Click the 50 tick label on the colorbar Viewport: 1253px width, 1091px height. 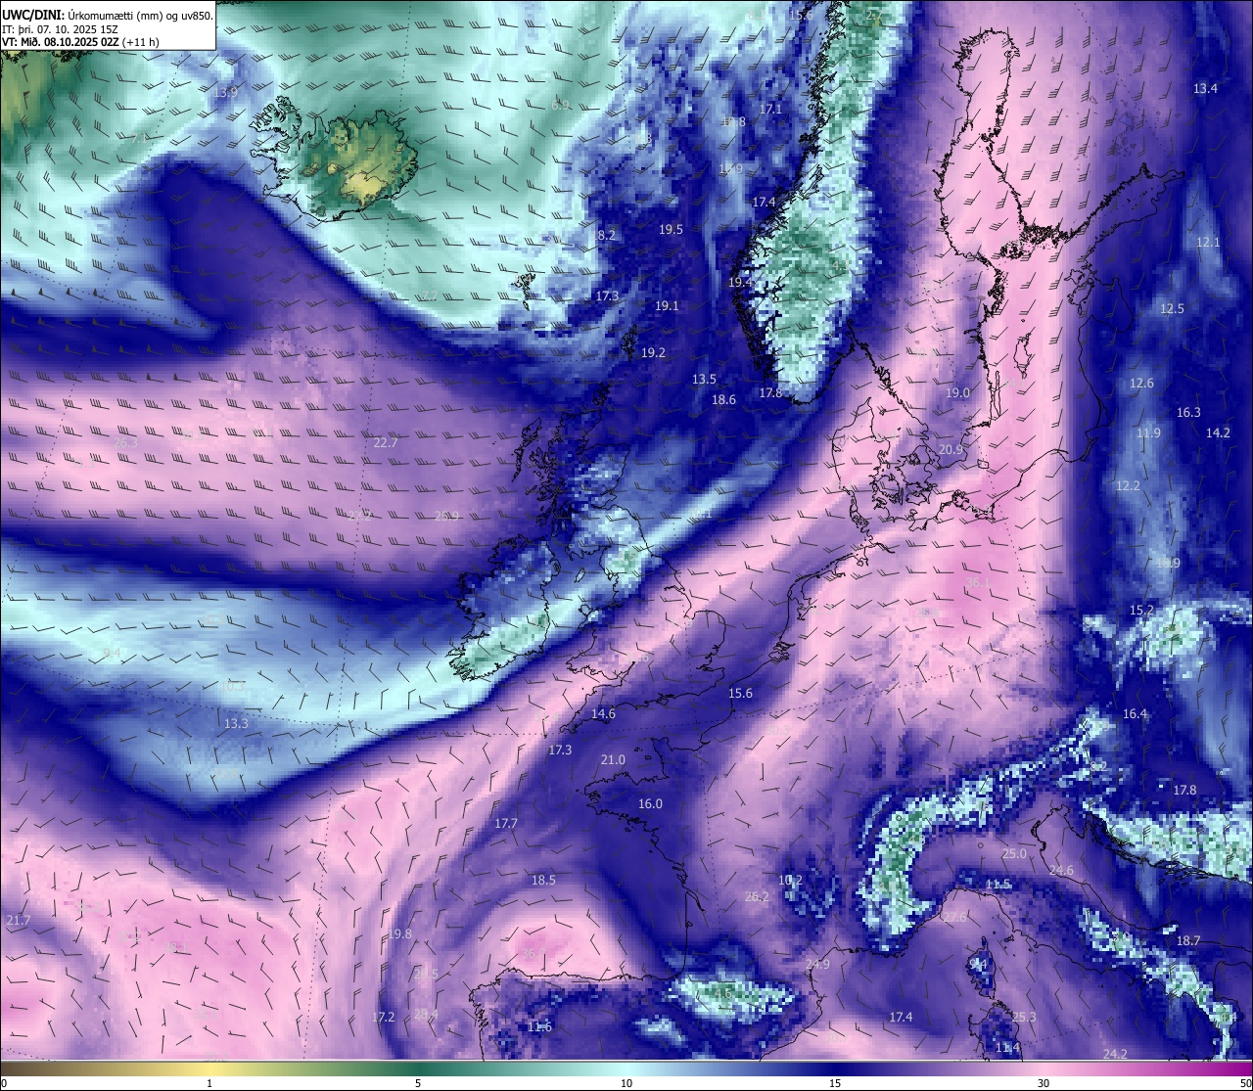[x=1244, y=1083]
